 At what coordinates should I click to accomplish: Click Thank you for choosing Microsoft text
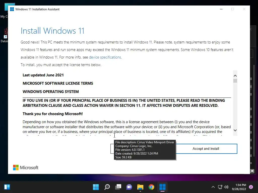click(53, 114)
